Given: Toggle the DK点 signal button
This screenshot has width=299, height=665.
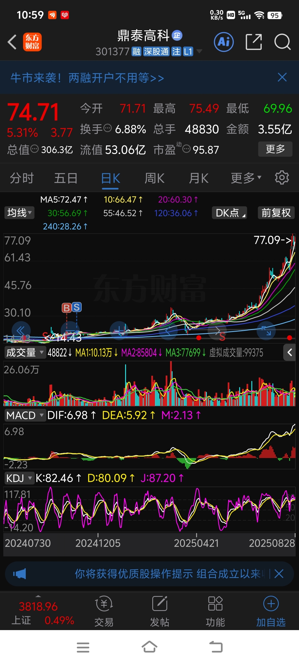Looking at the screenshot, I should (x=230, y=213).
